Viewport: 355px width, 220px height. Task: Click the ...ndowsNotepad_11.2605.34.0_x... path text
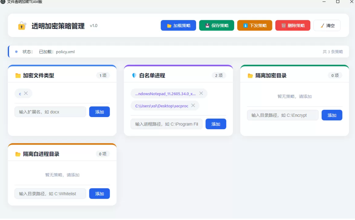coord(165,94)
